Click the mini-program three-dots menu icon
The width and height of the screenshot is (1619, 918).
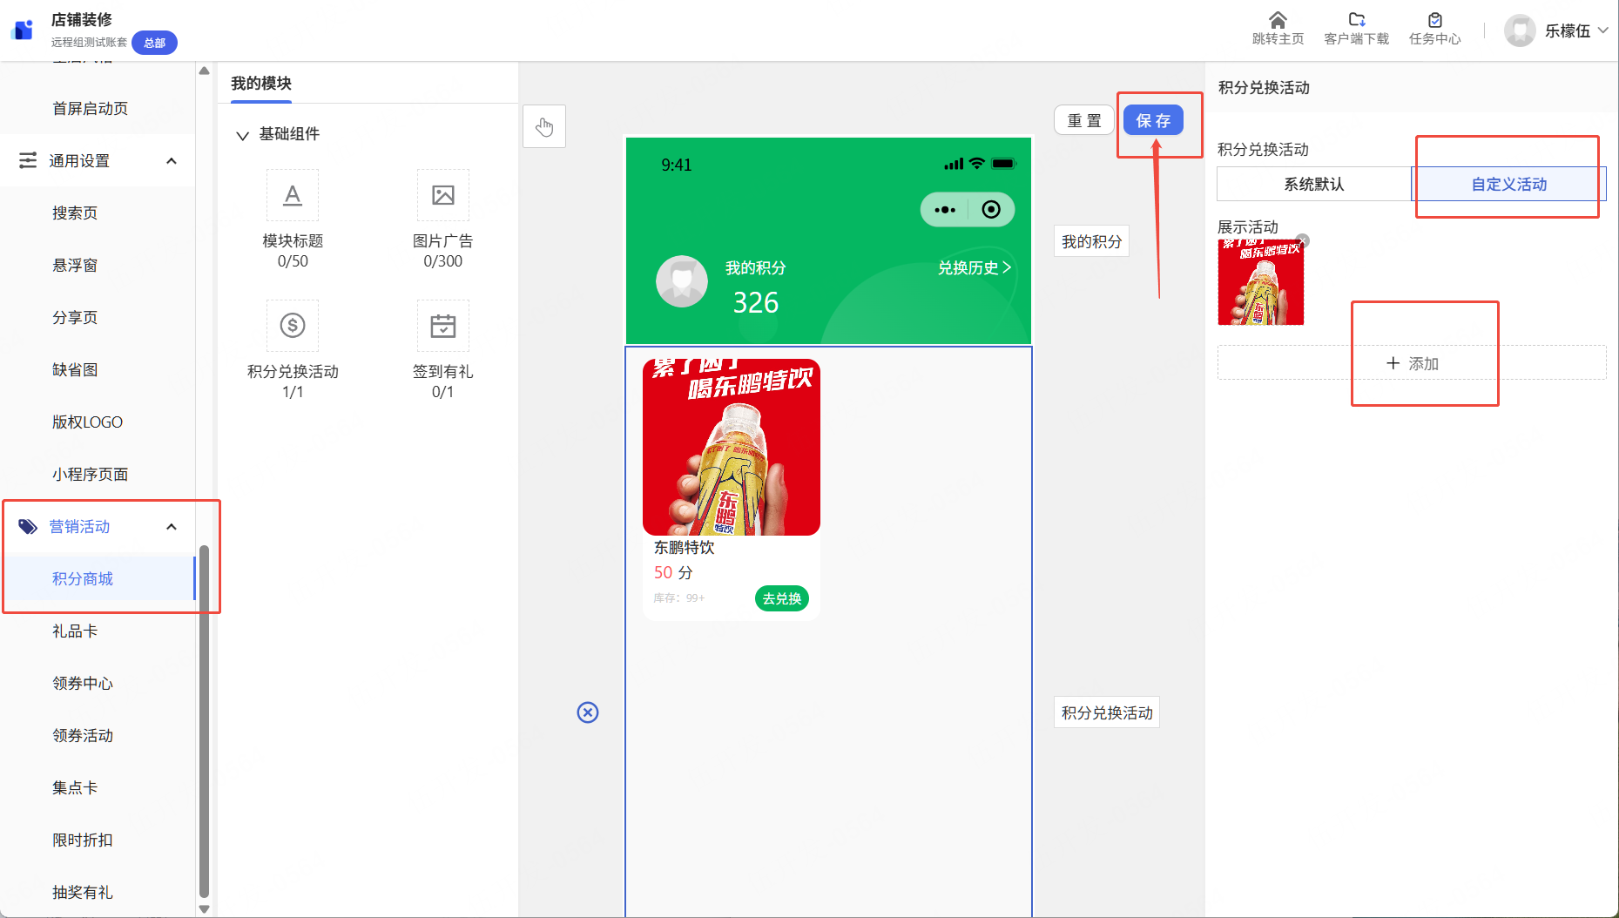pyautogui.click(x=945, y=210)
